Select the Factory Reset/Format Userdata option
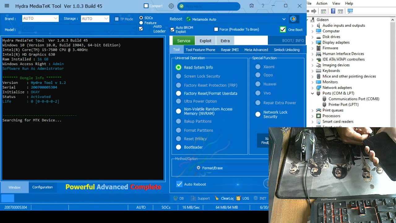Screen dimensions: 396x223 click(x=179, y=93)
